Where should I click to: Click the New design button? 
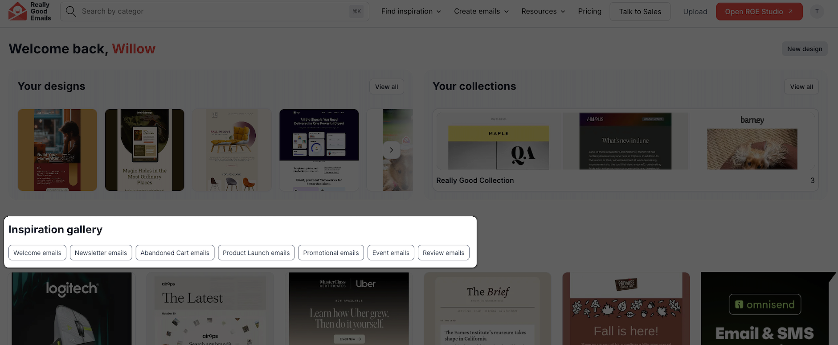click(805, 49)
